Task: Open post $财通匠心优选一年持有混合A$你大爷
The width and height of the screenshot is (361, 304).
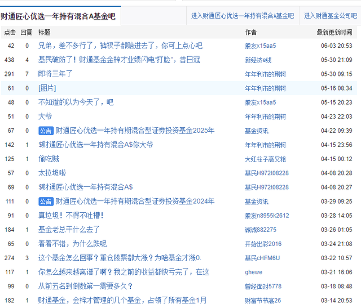Action: 95,145
